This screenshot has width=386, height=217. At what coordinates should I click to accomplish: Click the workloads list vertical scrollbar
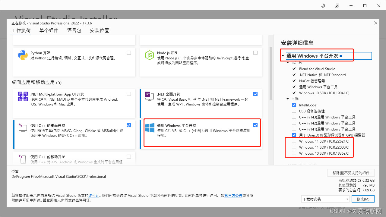click(x=271, y=73)
